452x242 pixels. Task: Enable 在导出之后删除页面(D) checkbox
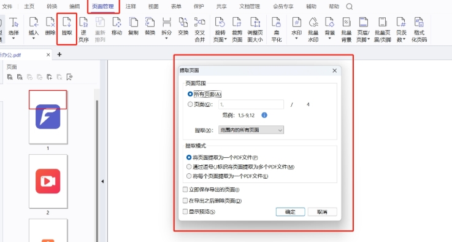tap(185, 200)
